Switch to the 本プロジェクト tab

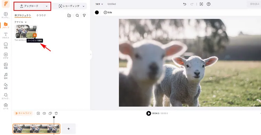[23, 15]
